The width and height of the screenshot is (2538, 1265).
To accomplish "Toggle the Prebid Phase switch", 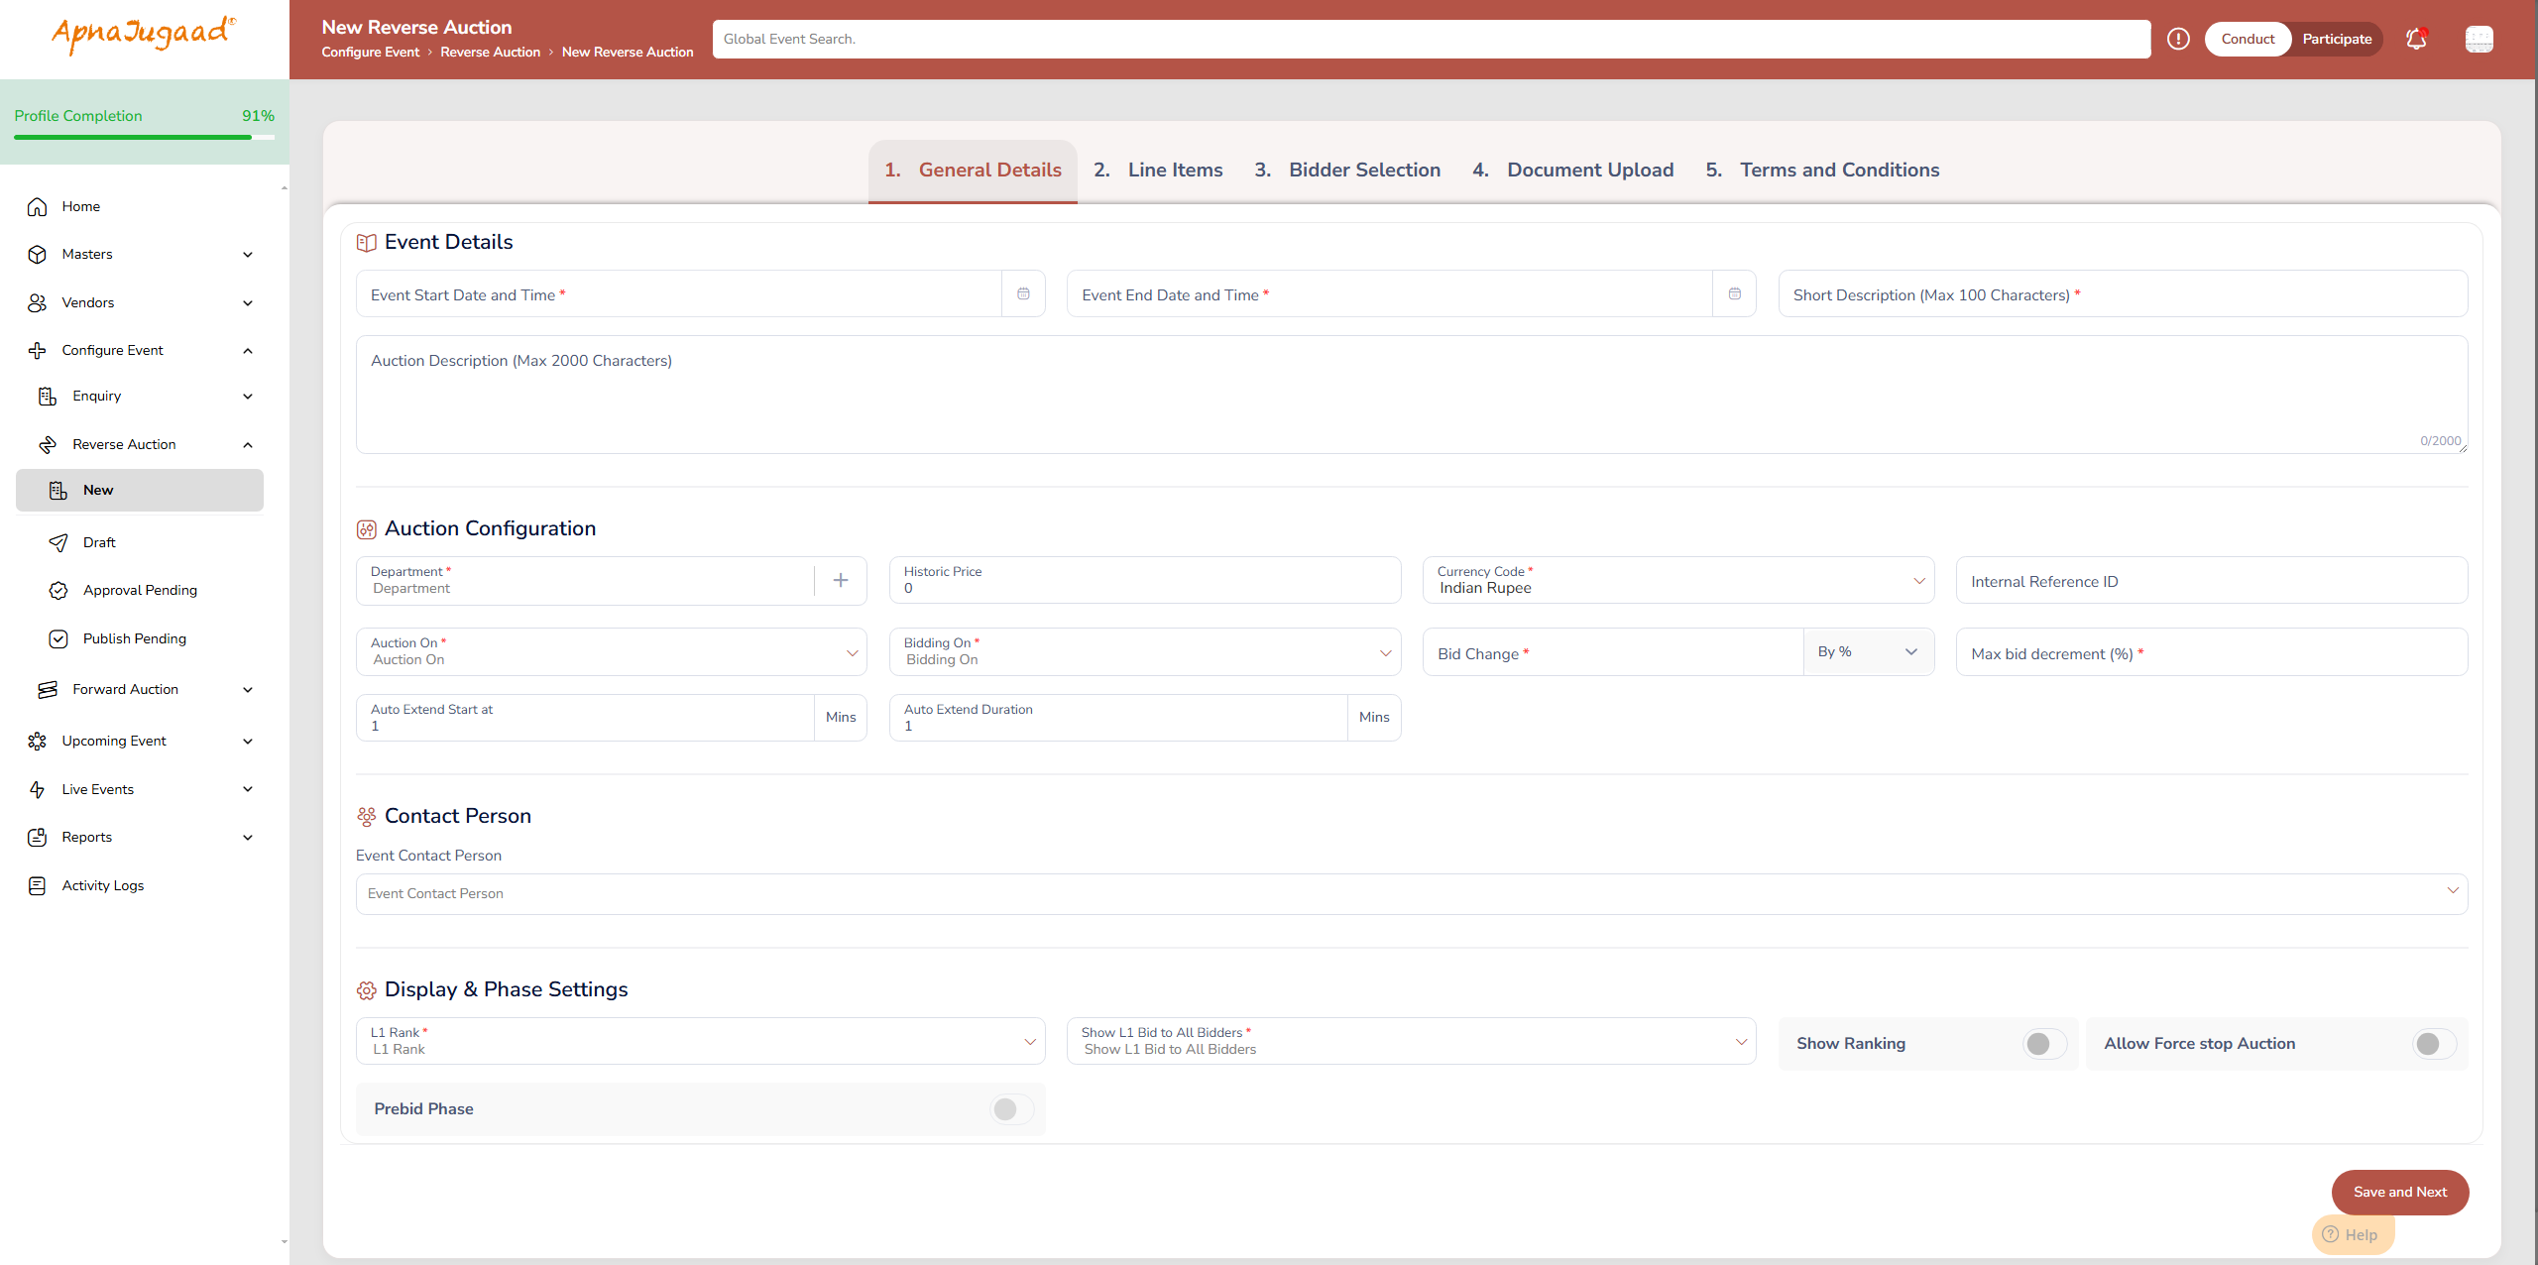I will pyautogui.click(x=1011, y=1108).
